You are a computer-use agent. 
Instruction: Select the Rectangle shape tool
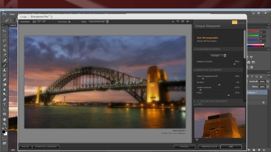tap(4, 114)
